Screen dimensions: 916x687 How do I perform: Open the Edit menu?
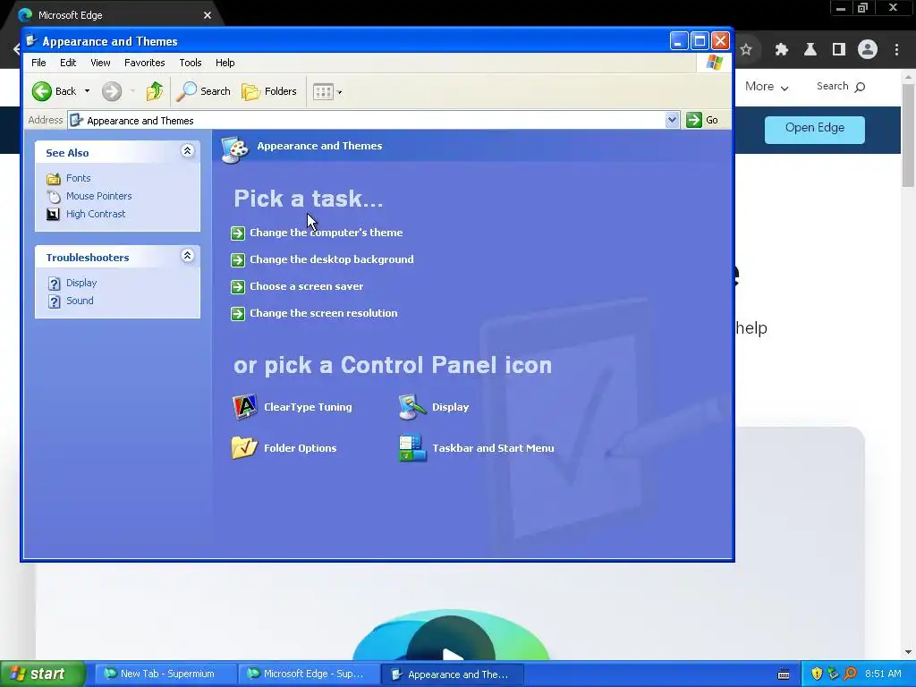tap(68, 63)
